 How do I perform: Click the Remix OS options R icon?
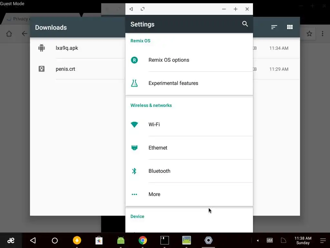pyautogui.click(x=134, y=60)
